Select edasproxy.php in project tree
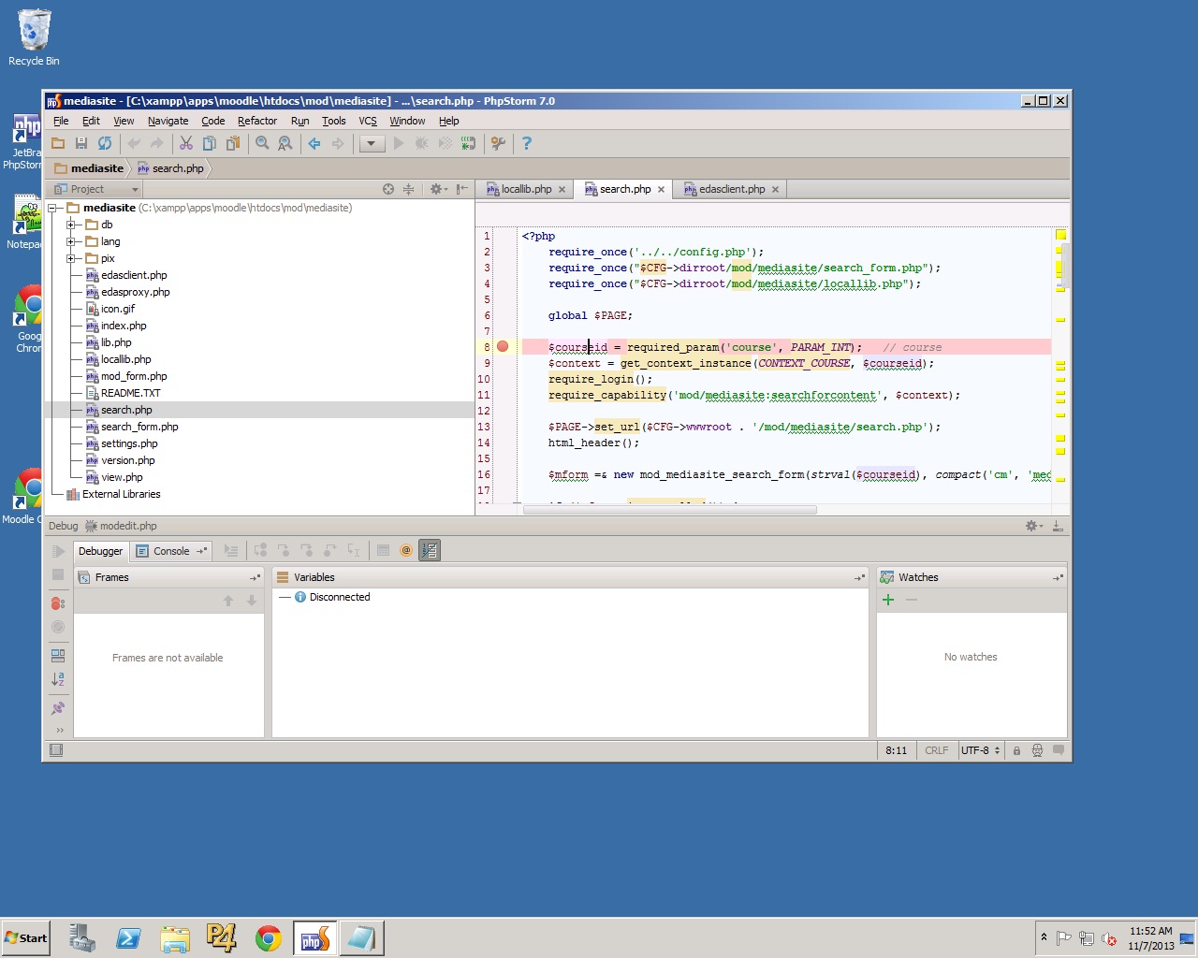This screenshot has width=1198, height=958. pyautogui.click(x=136, y=292)
